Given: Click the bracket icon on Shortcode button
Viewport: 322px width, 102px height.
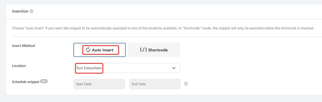Looking at the screenshot, I should click(143, 50).
